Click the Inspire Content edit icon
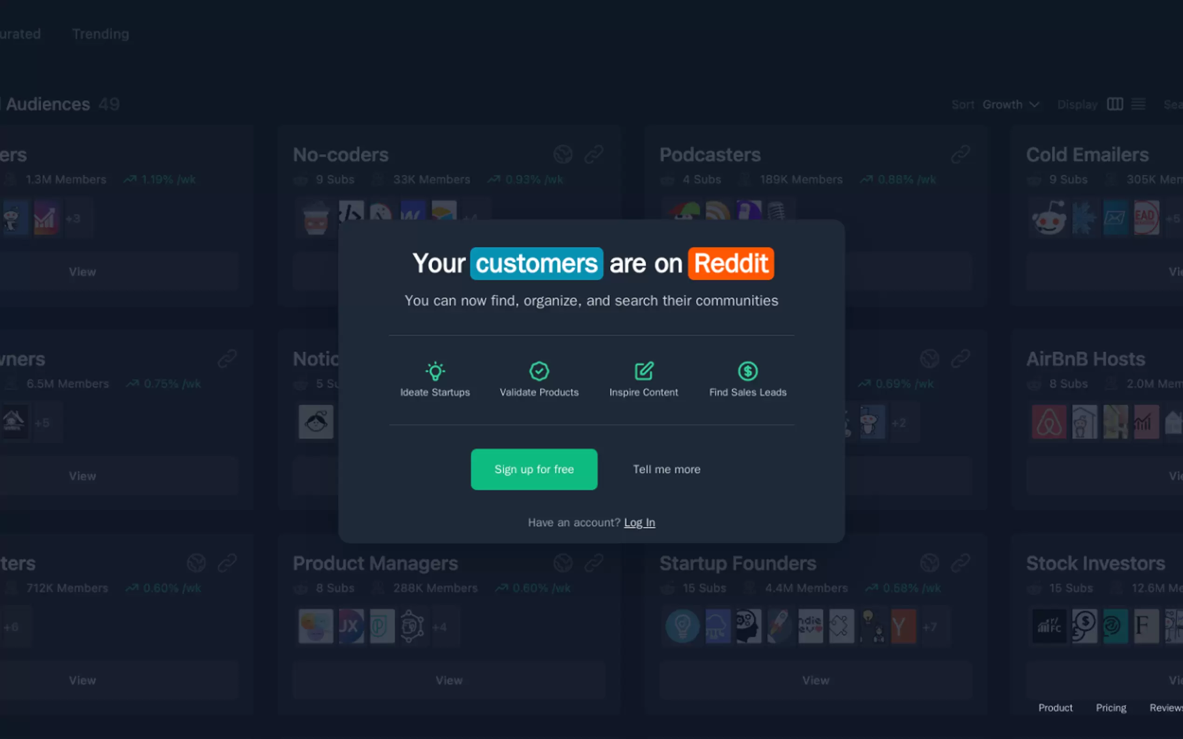This screenshot has width=1183, height=739. point(644,371)
